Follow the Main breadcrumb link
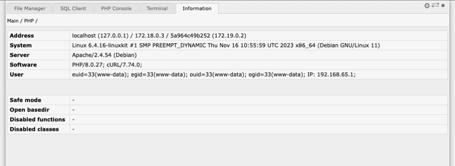455x166 pixels. (13, 21)
